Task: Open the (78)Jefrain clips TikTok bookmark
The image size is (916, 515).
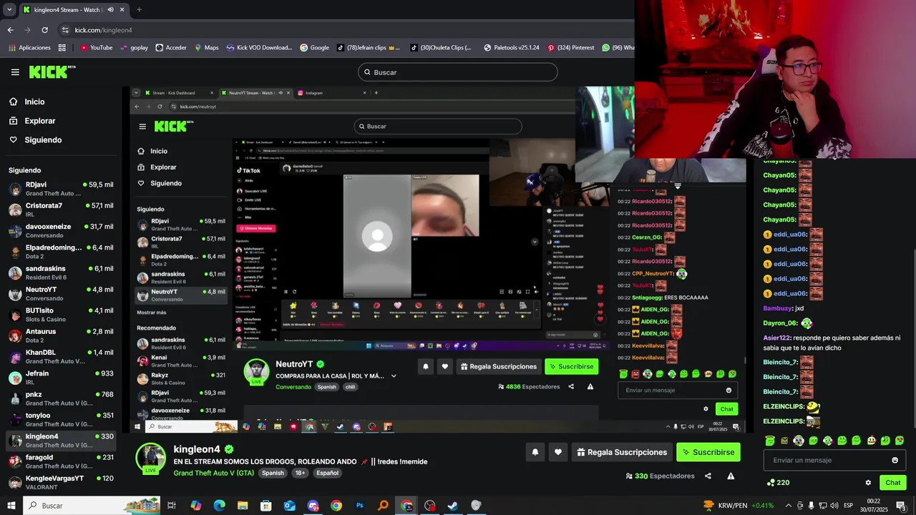Action: pos(368,48)
